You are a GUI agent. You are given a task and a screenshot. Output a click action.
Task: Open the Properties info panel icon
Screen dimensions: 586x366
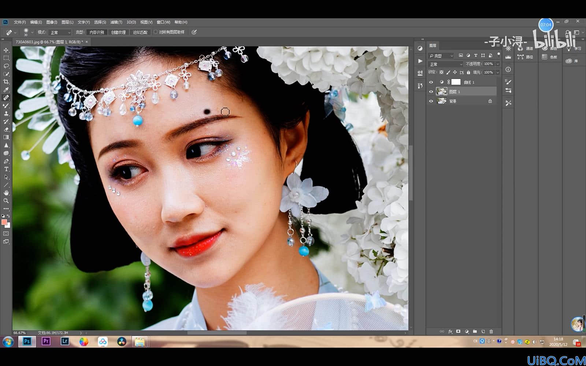[508, 70]
